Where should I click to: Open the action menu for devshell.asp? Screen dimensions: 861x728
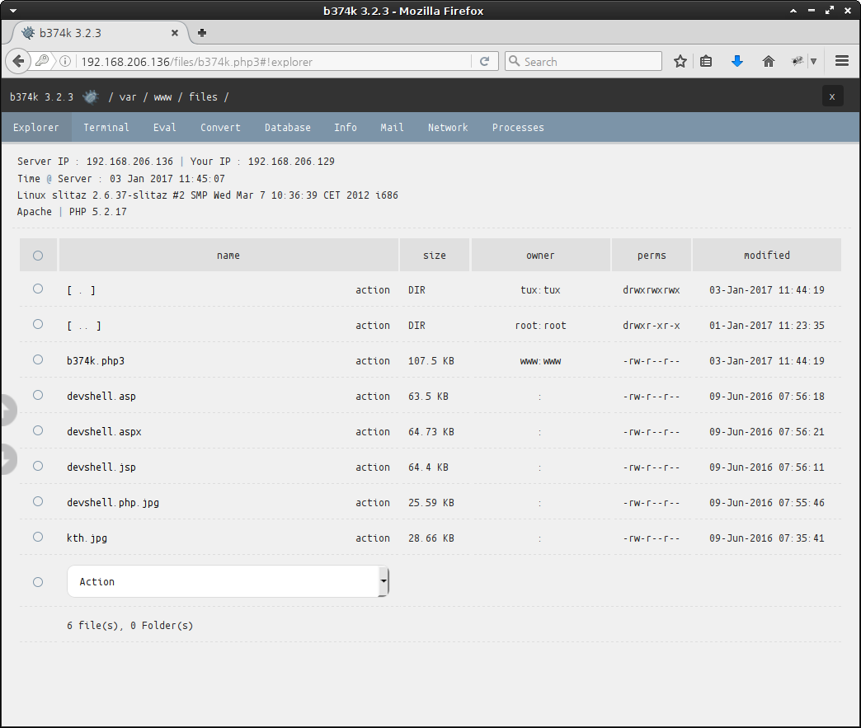point(372,397)
